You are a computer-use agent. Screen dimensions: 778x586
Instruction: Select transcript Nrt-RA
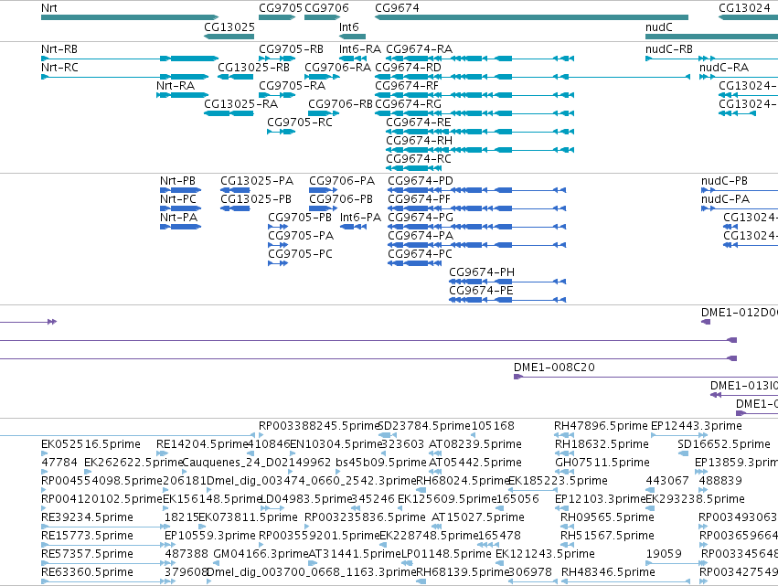click(176, 86)
